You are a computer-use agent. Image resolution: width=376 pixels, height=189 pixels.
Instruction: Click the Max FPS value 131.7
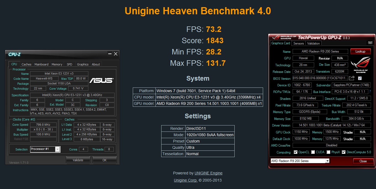(216, 63)
